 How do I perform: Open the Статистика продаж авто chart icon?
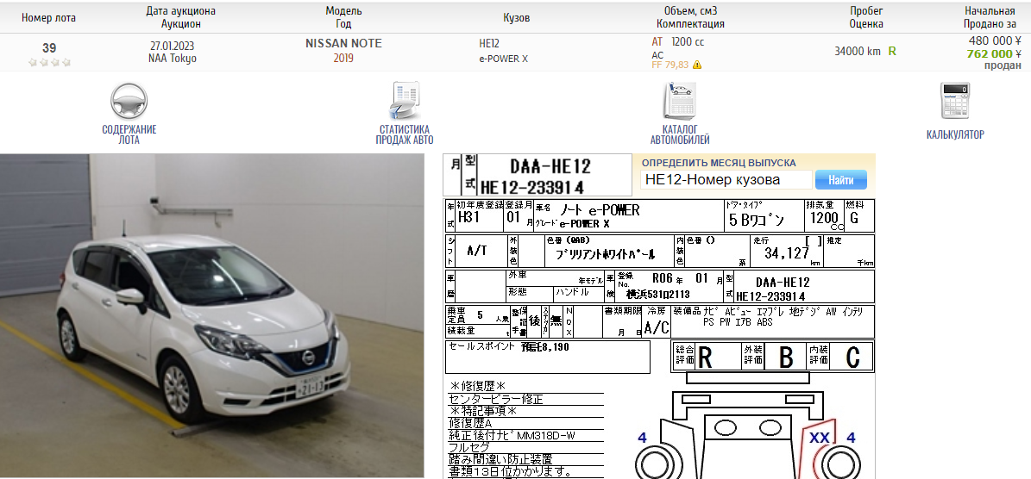click(x=405, y=101)
